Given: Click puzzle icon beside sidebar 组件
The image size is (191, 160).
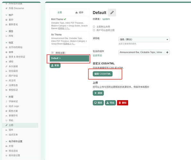Looking at the screenshot, I should click(x=6, y=130).
